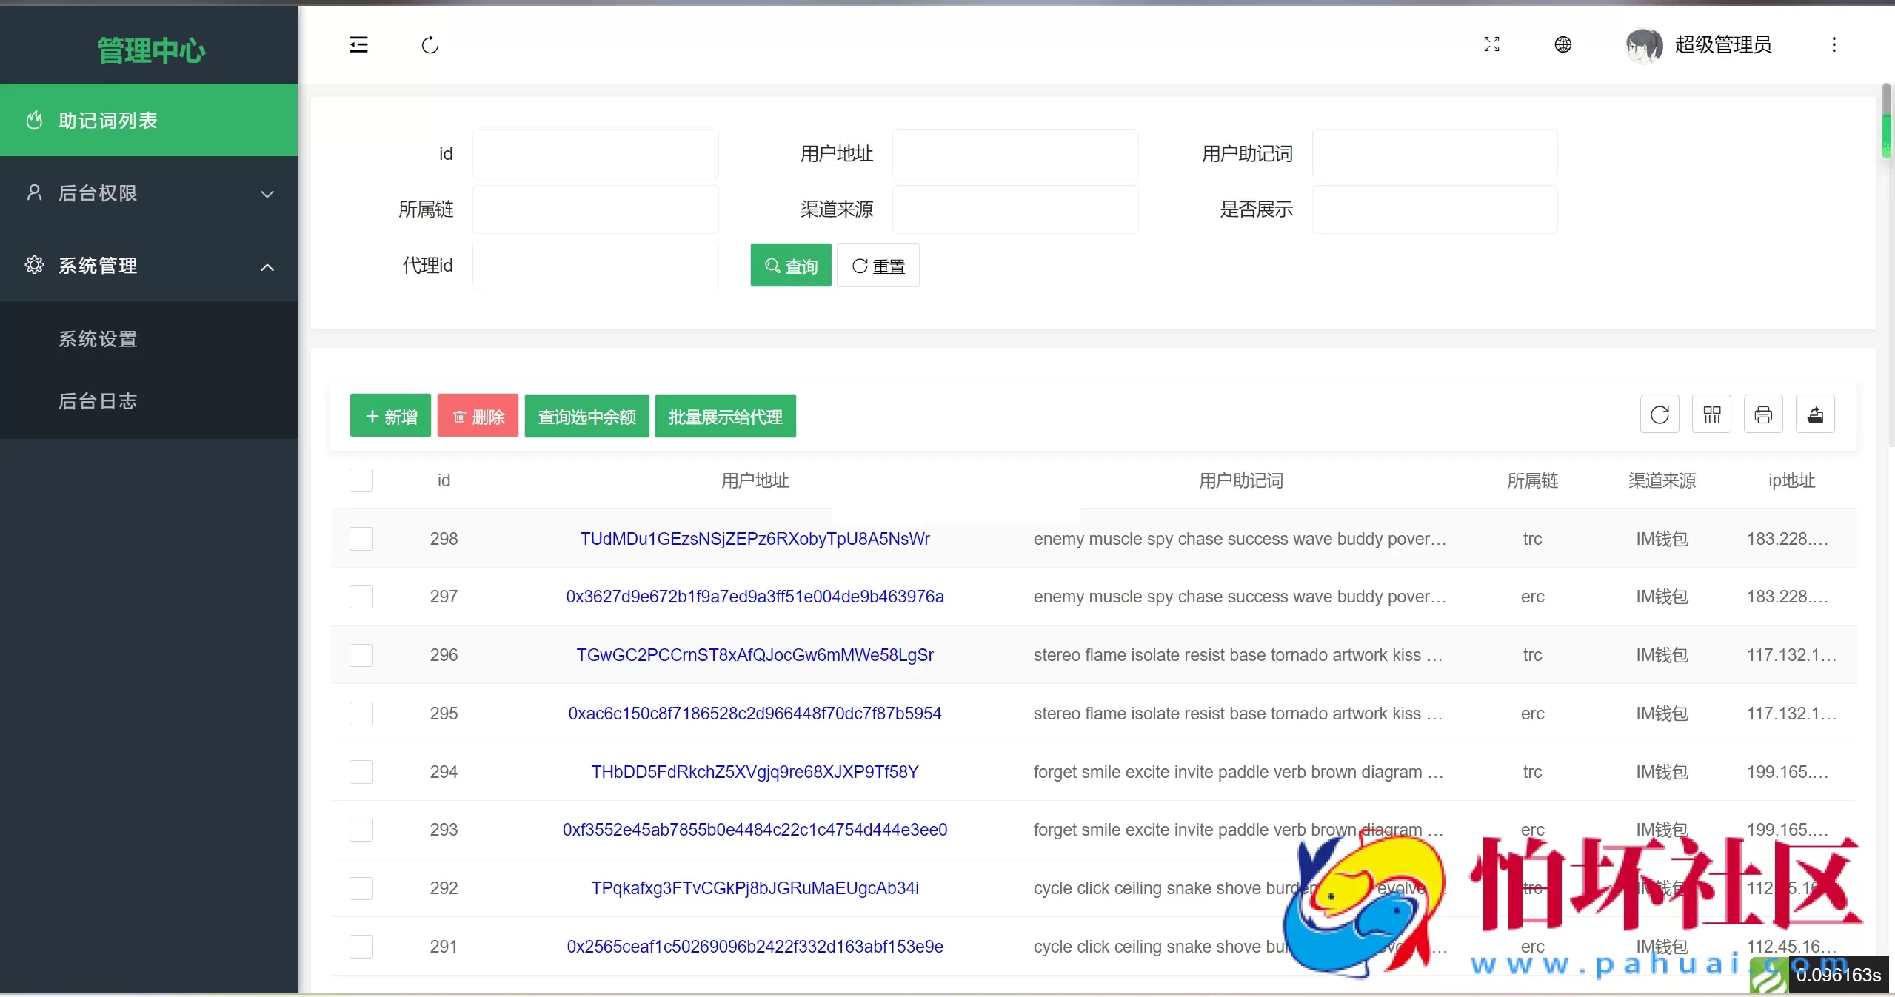Click the 新增 button
Viewport: 1895px width, 997px height.
tap(390, 415)
